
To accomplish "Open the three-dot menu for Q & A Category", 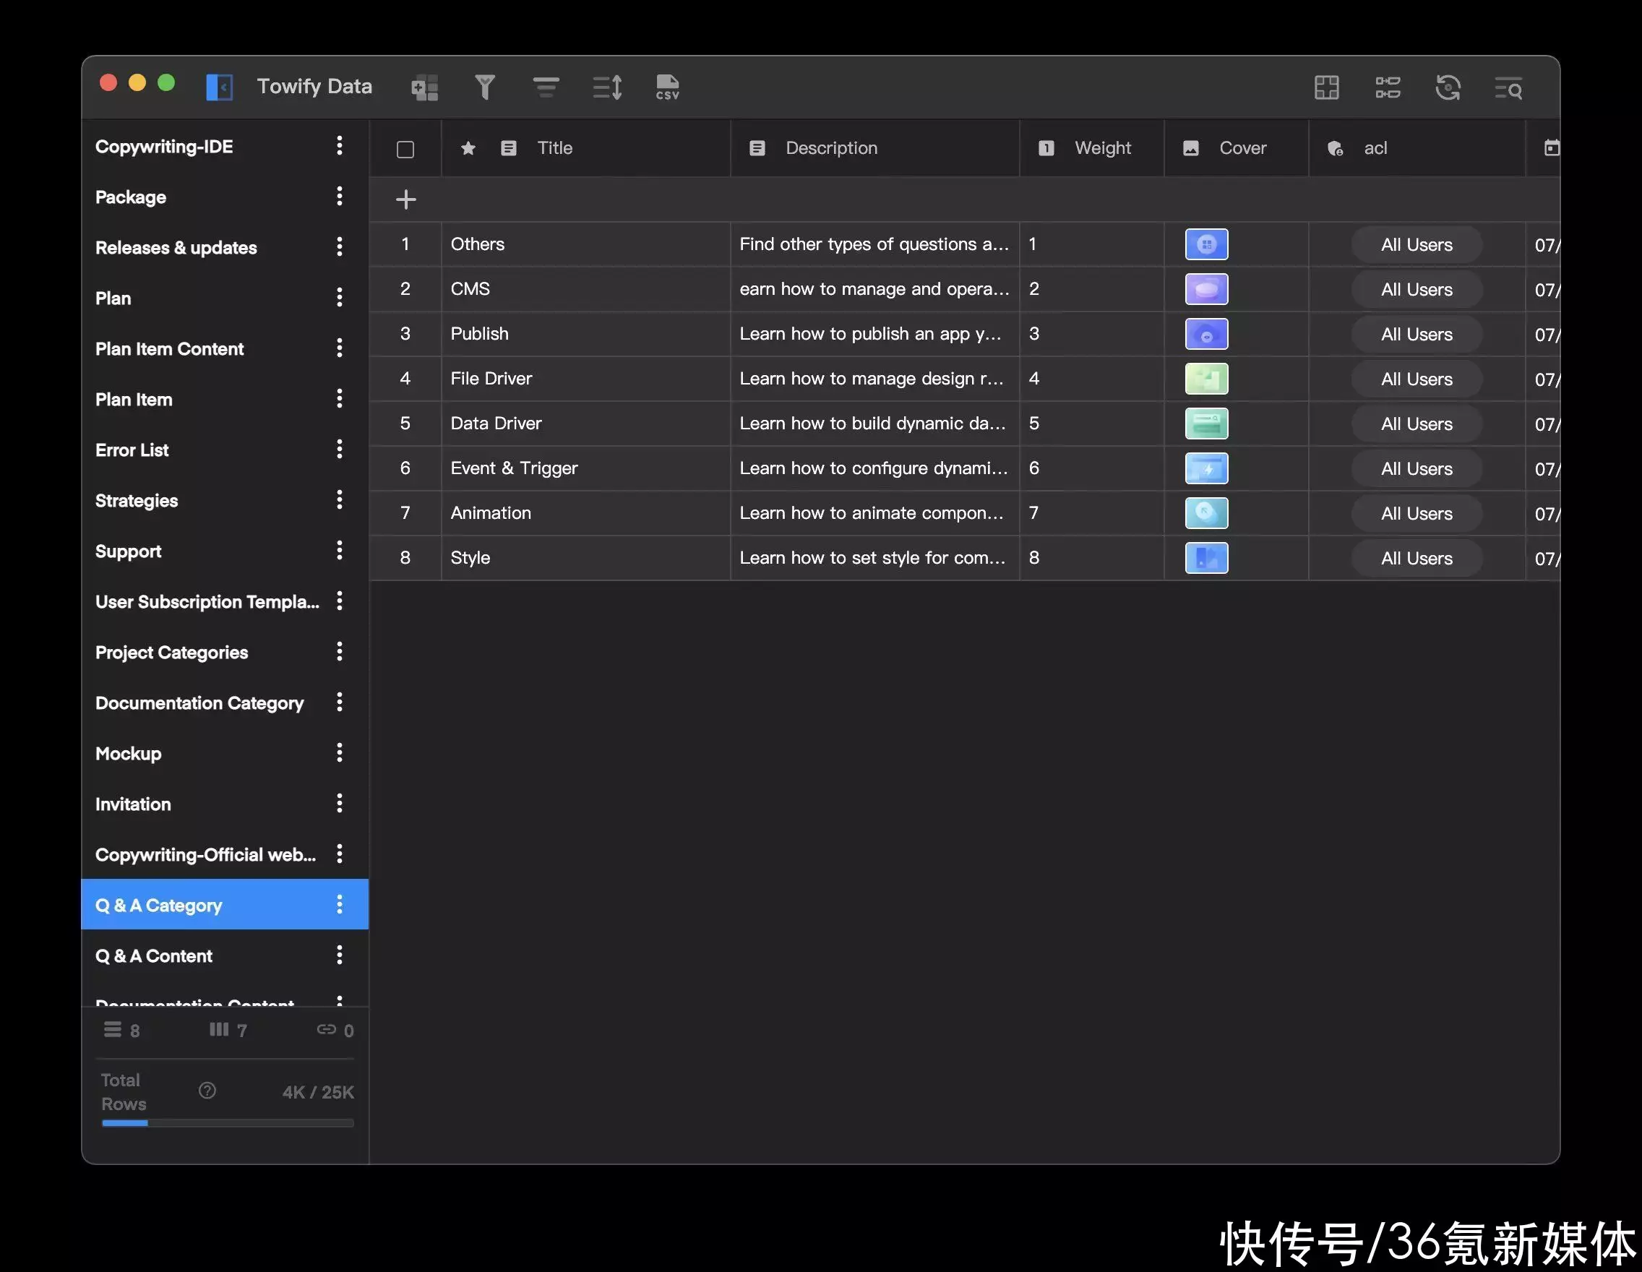I will point(340,904).
